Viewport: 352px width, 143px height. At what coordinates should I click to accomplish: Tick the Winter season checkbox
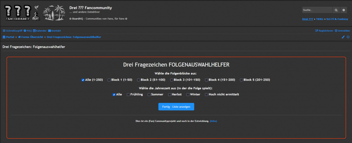tap(188, 94)
